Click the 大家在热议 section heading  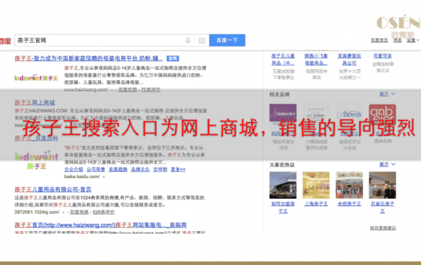click(x=282, y=165)
